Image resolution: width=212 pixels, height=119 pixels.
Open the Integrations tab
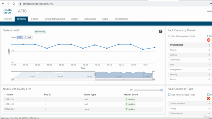click(x=121, y=19)
